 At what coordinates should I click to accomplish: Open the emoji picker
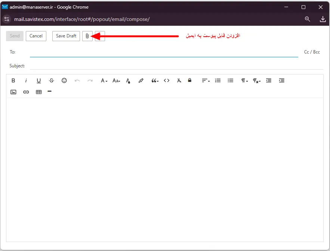point(64,80)
